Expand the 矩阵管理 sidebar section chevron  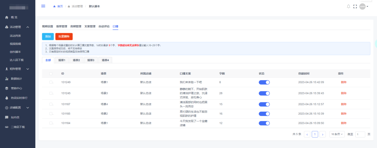pos(28,69)
